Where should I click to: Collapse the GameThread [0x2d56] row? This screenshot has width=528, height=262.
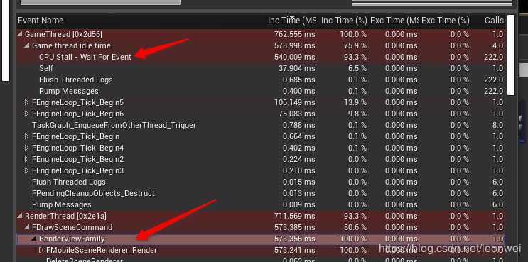(x=20, y=34)
